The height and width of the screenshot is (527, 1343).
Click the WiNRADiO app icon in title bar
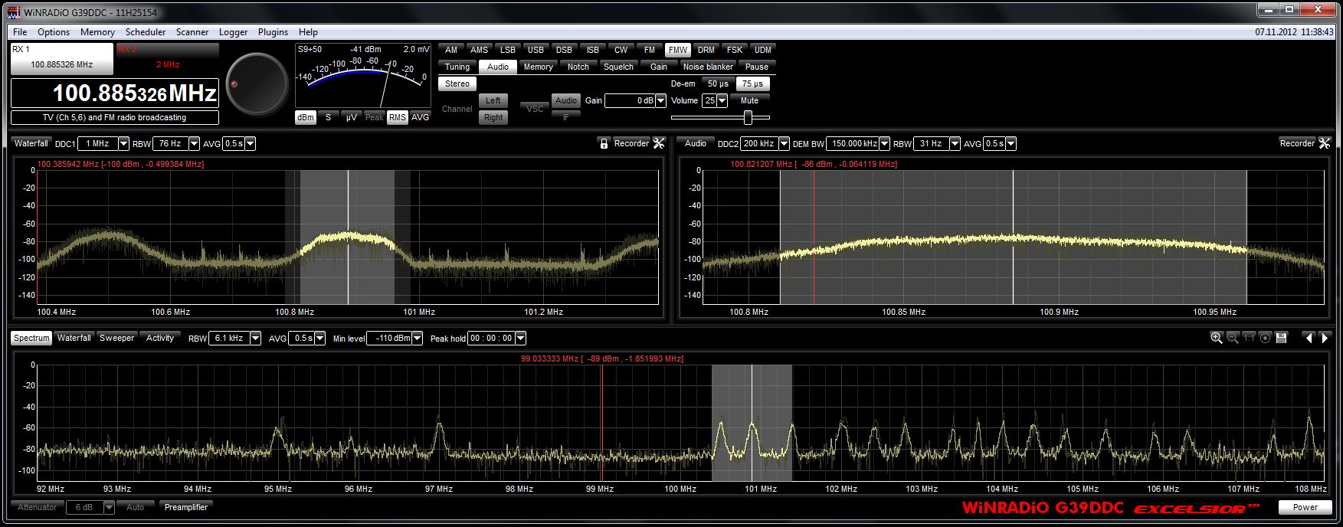click(13, 12)
